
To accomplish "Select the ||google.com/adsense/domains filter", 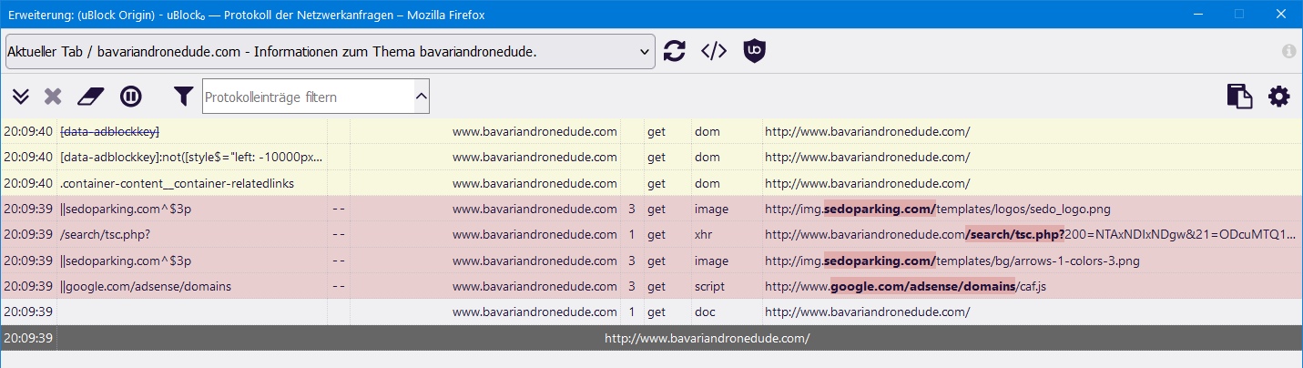I will click(146, 286).
